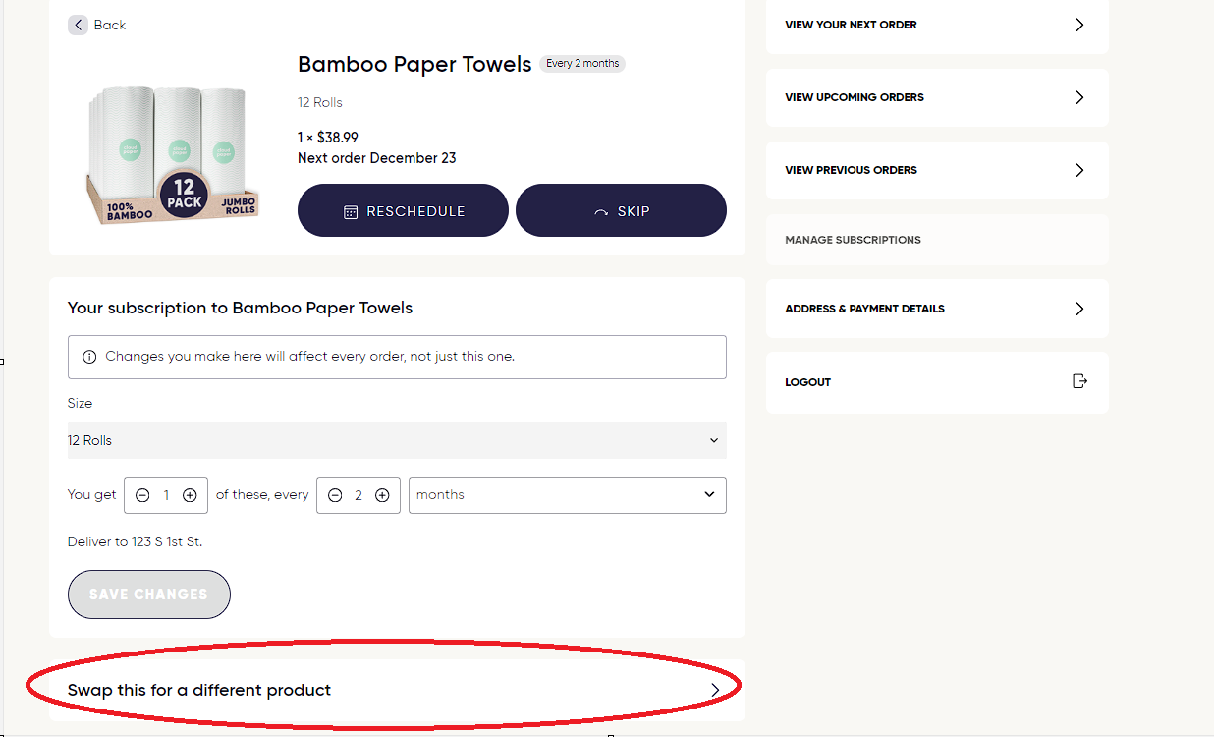Open View Upcoming Orders

click(937, 97)
